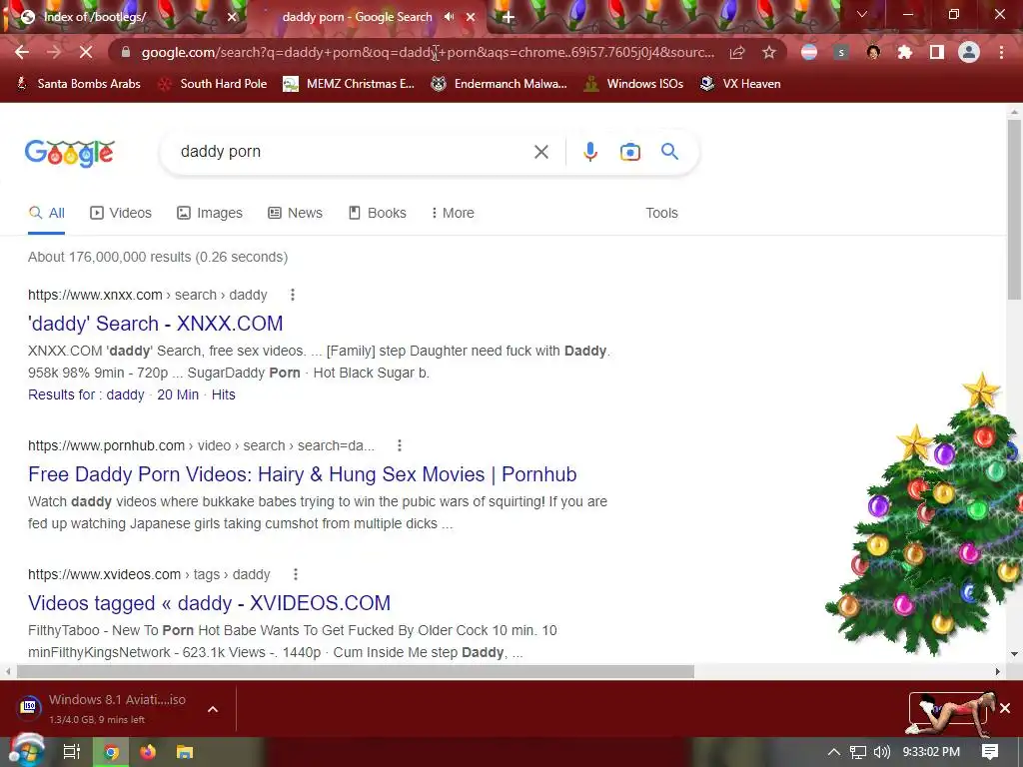Share this page from address bar
The width and height of the screenshot is (1023, 767).
(x=737, y=52)
